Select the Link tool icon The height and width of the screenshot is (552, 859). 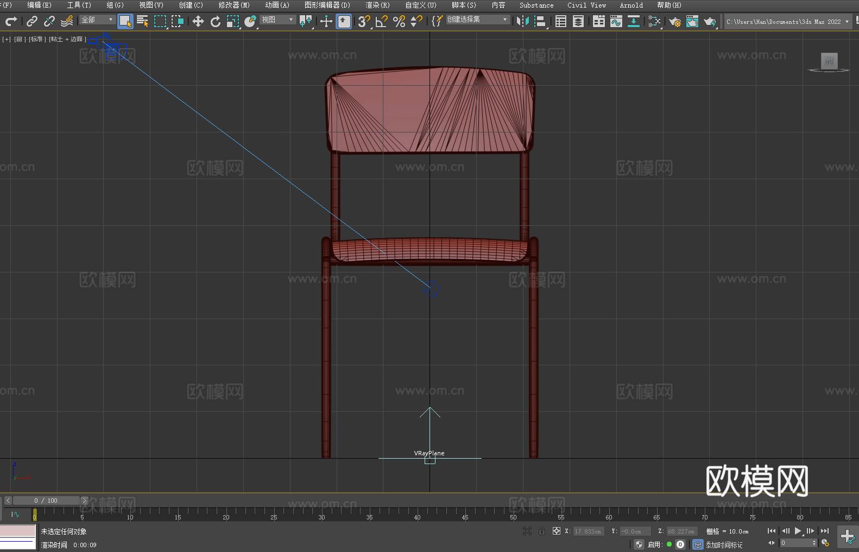pos(32,21)
